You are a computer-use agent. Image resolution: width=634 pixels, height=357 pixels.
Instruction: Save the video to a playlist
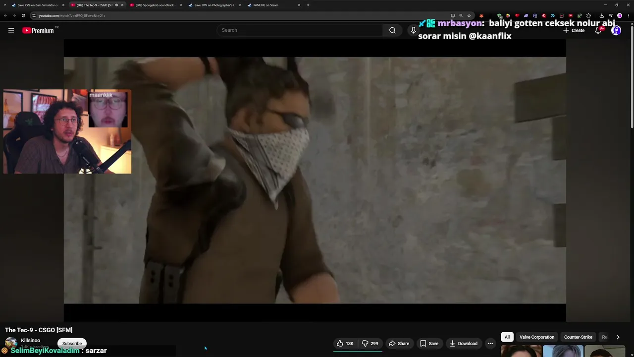point(429,343)
